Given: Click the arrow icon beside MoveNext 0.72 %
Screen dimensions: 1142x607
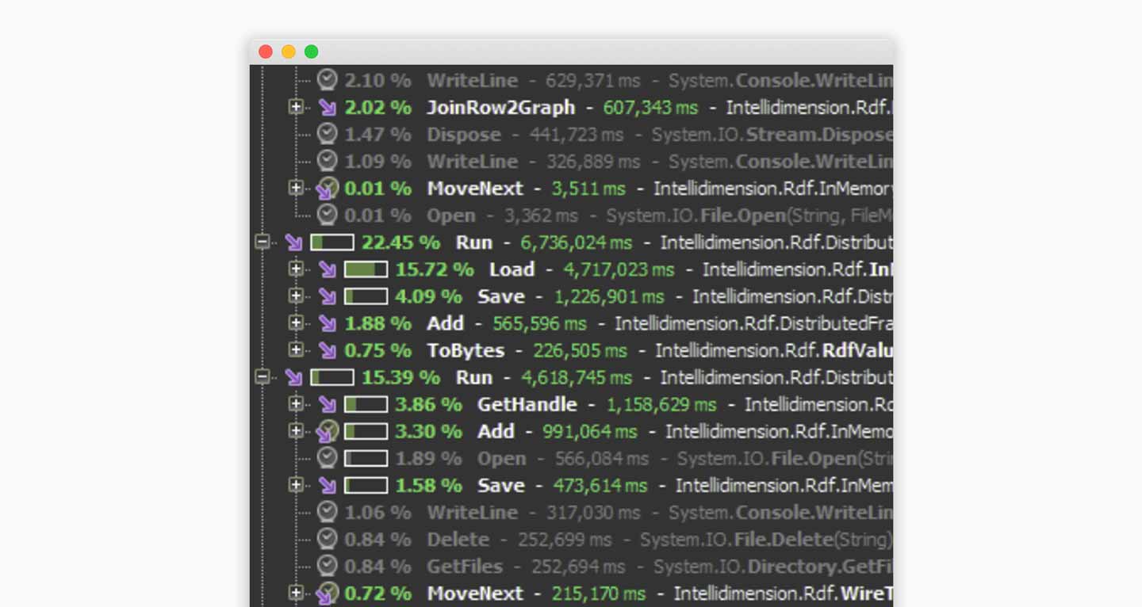Looking at the screenshot, I should pyautogui.click(x=328, y=594).
